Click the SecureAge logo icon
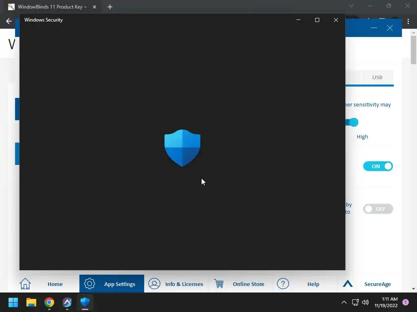 (x=348, y=284)
